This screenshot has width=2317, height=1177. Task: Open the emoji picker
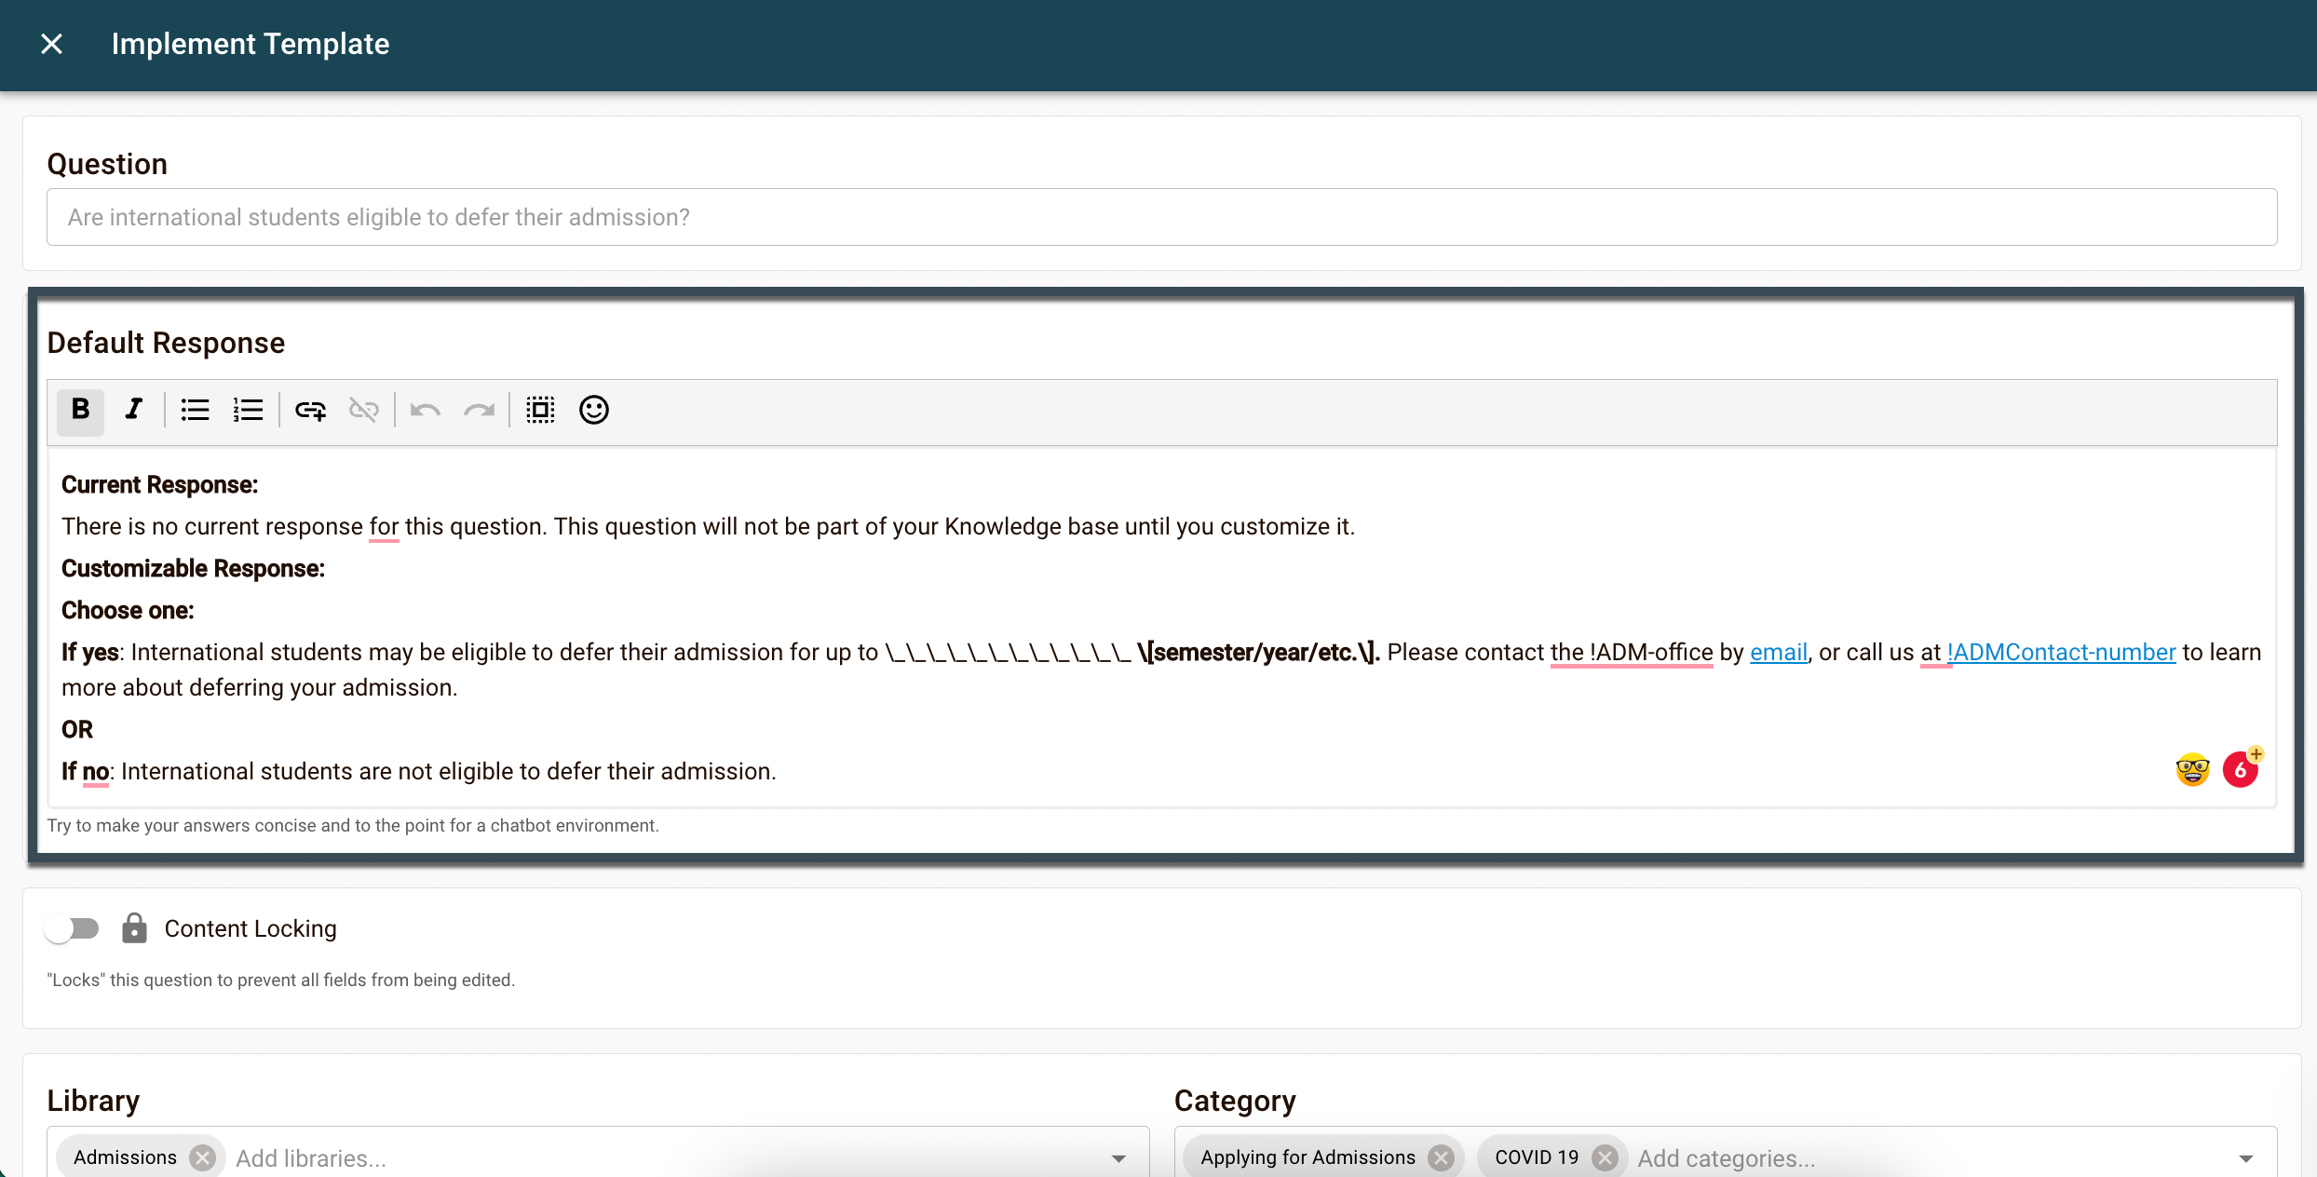pos(593,410)
